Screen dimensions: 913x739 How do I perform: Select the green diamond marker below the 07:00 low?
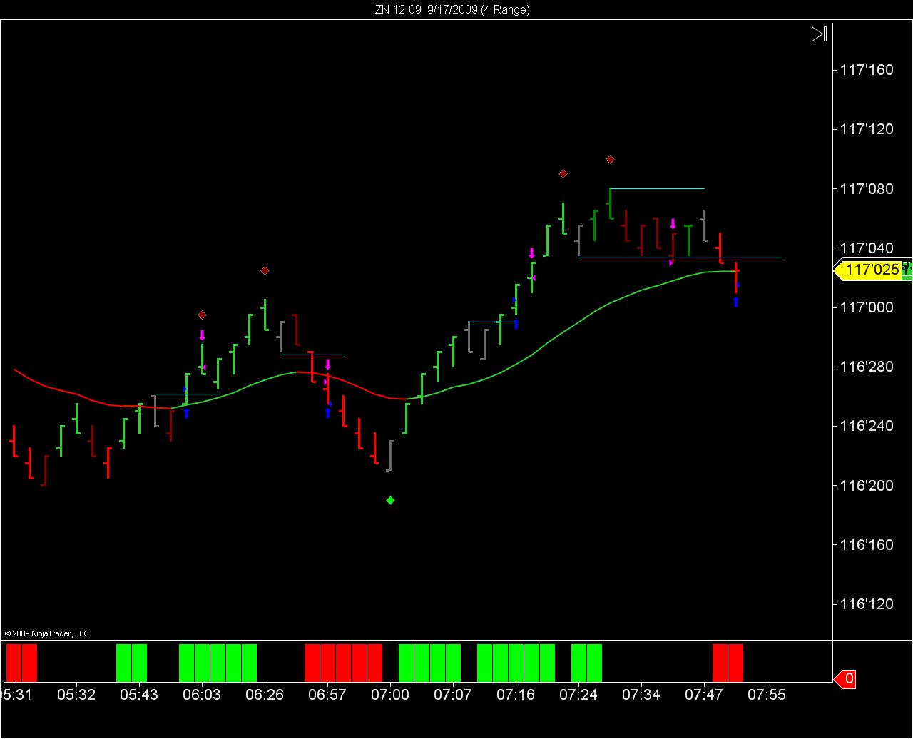tap(390, 501)
